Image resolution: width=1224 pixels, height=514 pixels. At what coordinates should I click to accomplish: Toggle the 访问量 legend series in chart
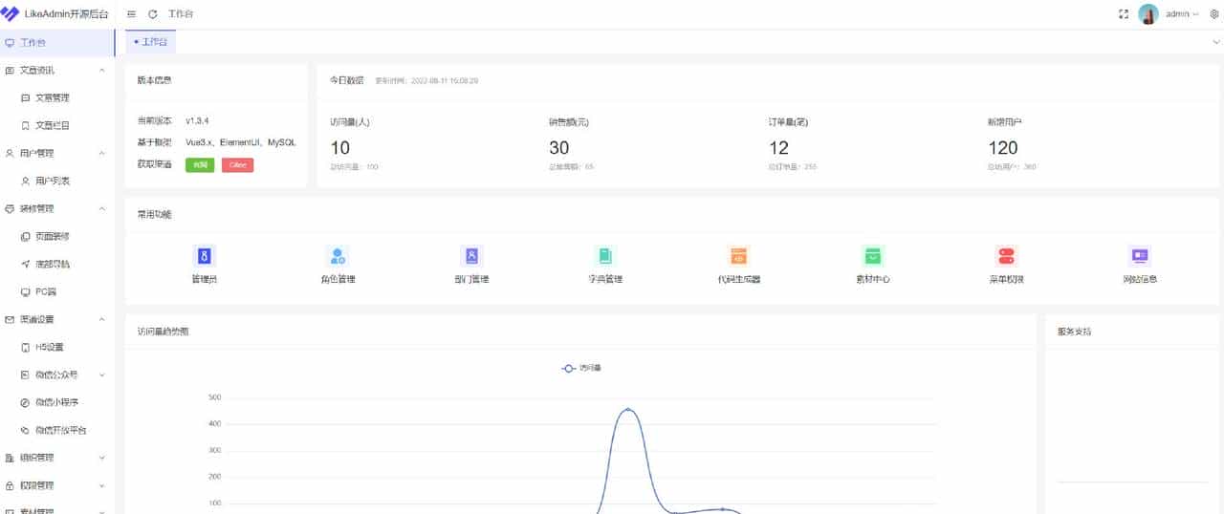582,368
